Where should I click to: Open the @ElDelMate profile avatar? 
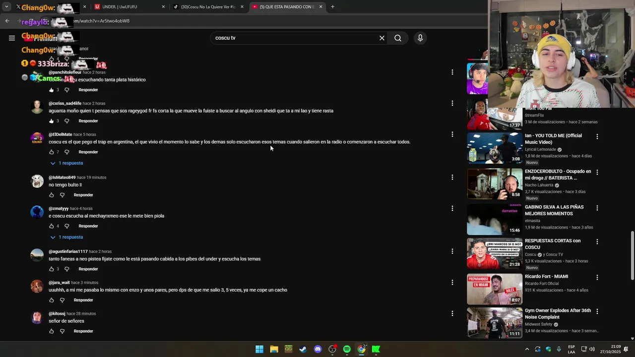[x=37, y=138]
